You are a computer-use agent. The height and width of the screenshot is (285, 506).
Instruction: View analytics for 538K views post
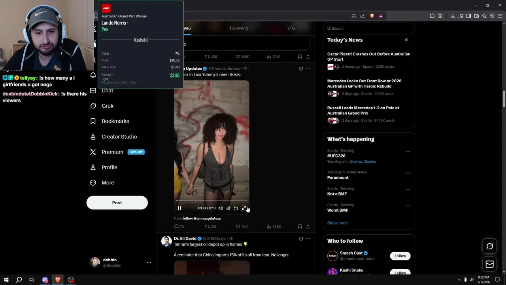pyautogui.click(x=274, y=226)
